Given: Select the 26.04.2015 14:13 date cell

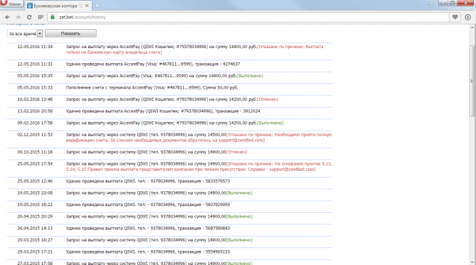Looking at the screenshot, I should pyautogui.click(x=35, y=228).
